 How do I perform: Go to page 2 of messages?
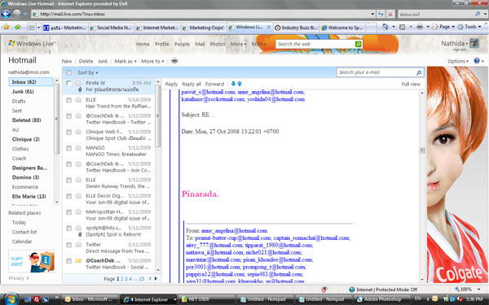pos(122,279)
